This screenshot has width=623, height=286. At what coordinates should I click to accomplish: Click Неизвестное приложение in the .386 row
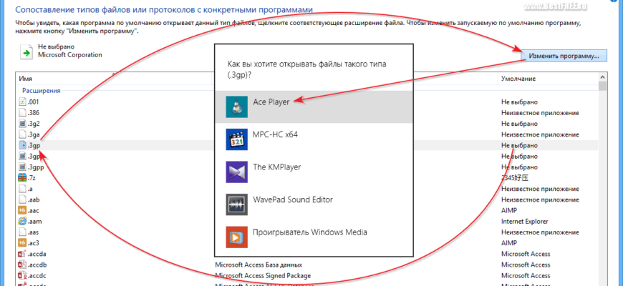(x=540, y=113)
